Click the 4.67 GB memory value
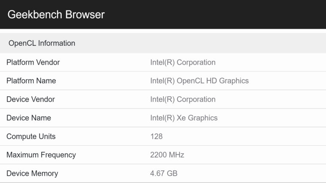 (164, 174)
